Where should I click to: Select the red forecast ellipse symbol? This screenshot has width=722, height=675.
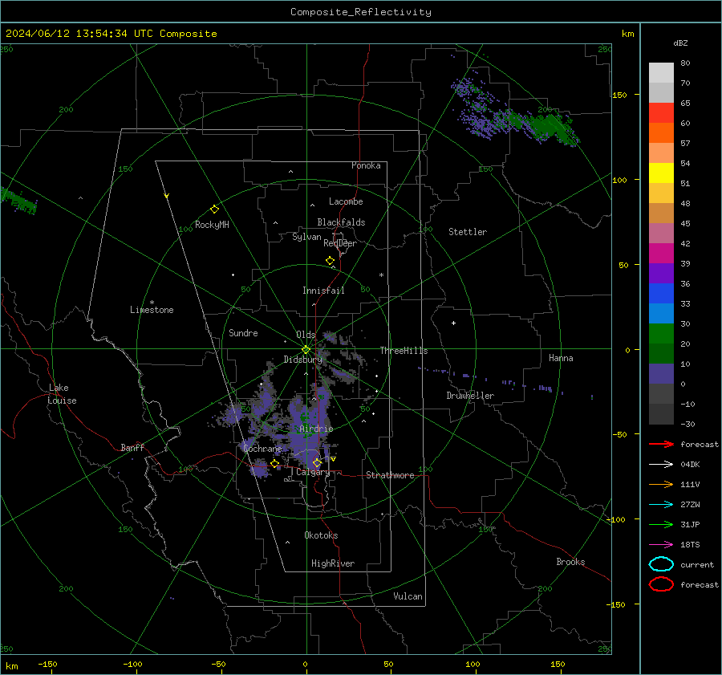coord(661,584)
